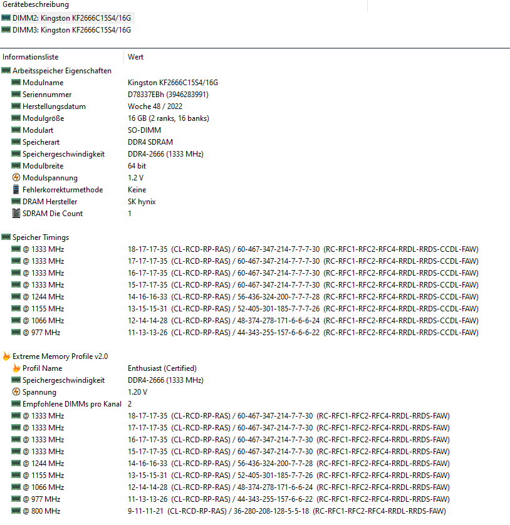
Task: Click the Fehlerkorrekturmethode chip icon
Action: [16, 189]
